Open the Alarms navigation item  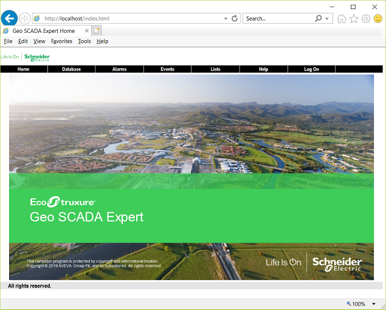point(119,69)
